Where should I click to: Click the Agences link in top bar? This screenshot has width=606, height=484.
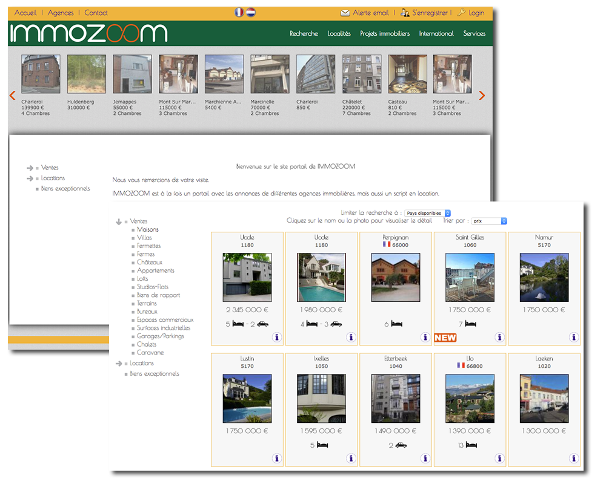[x=61, y=13]
